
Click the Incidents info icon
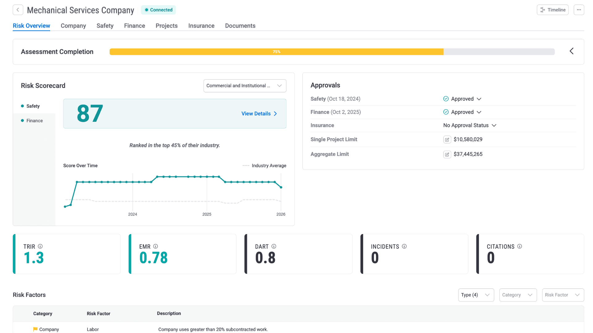[404, 246]
